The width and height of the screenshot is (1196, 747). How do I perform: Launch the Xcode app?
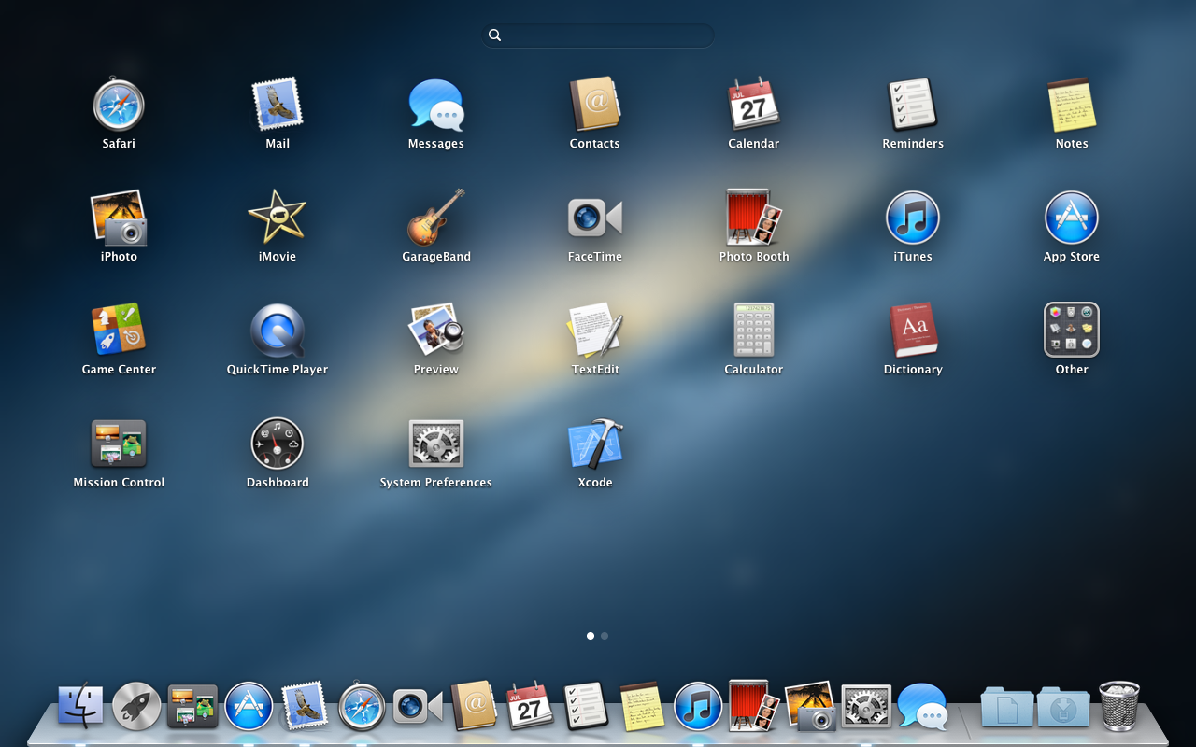[595, 444]
